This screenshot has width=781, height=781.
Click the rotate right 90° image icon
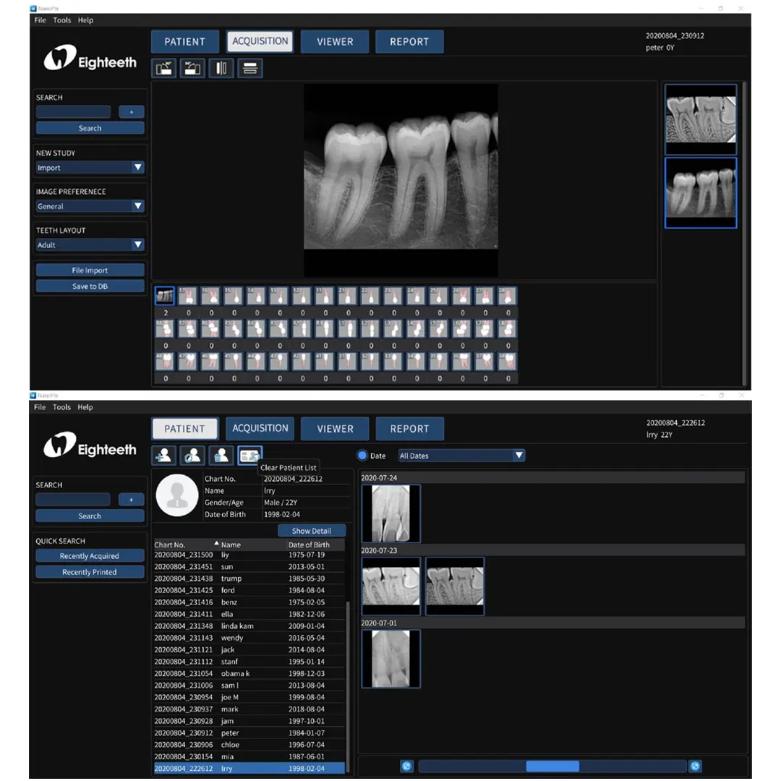click(x=192, y=69)
